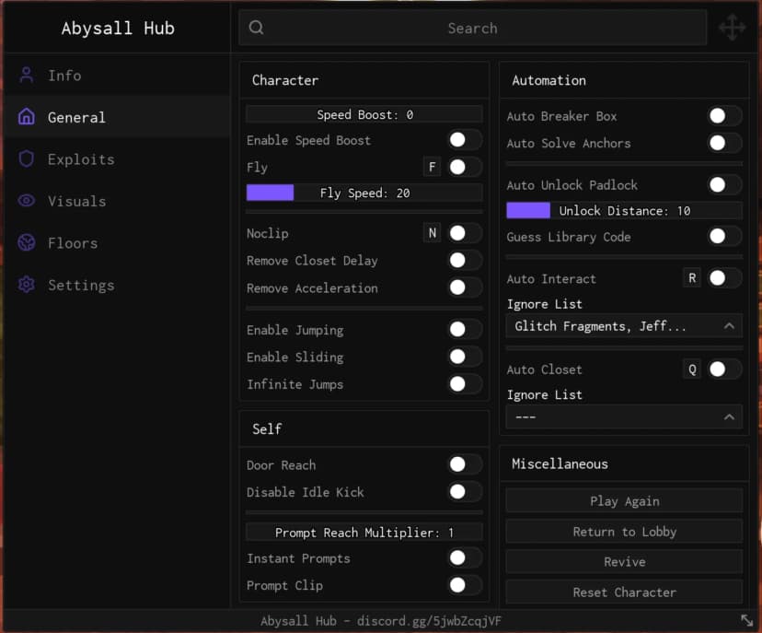Enable Auto Breaker Box

725,116
